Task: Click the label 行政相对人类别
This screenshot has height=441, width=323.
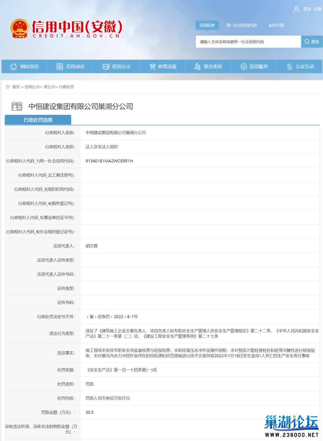Action: pos(60,147)
